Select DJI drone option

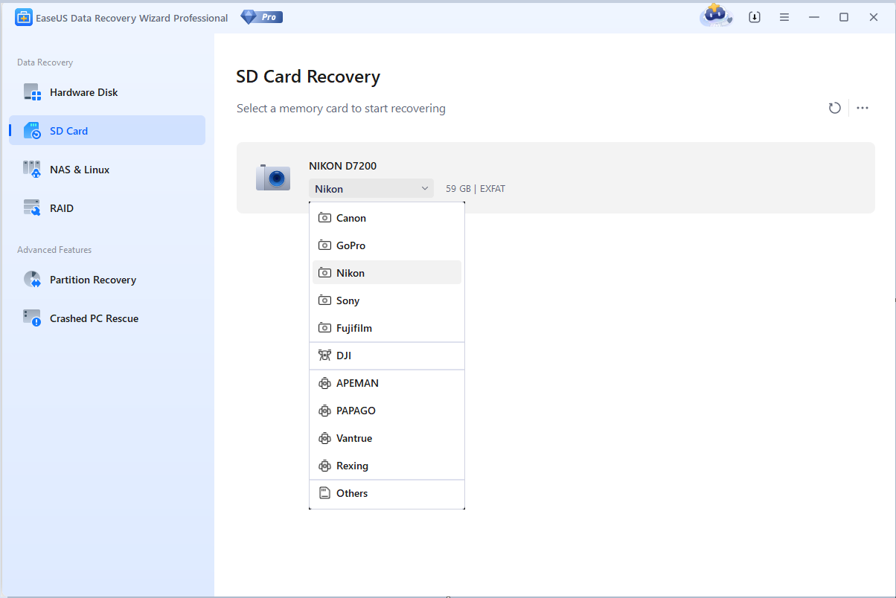(387, 356)
